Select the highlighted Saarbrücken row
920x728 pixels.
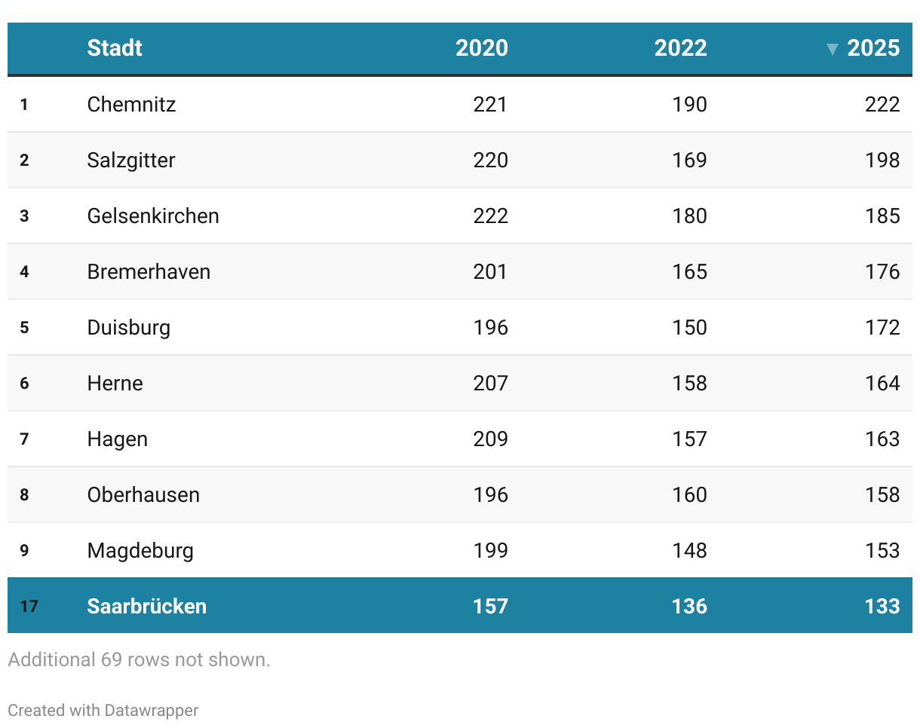click(x=460, y=606)
